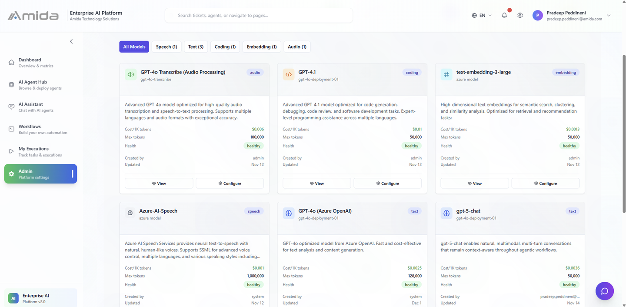Select the Embedding (1) filter tab

(262, 47)
